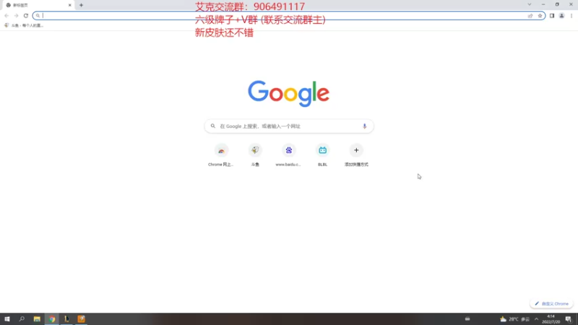Go back using the browser back arrow

point(7,15)
